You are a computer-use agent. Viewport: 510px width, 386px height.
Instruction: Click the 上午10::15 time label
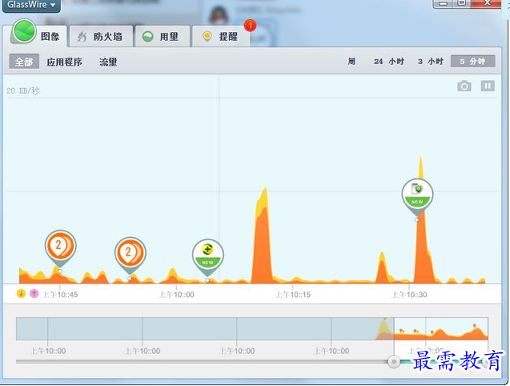click(293, 295)
